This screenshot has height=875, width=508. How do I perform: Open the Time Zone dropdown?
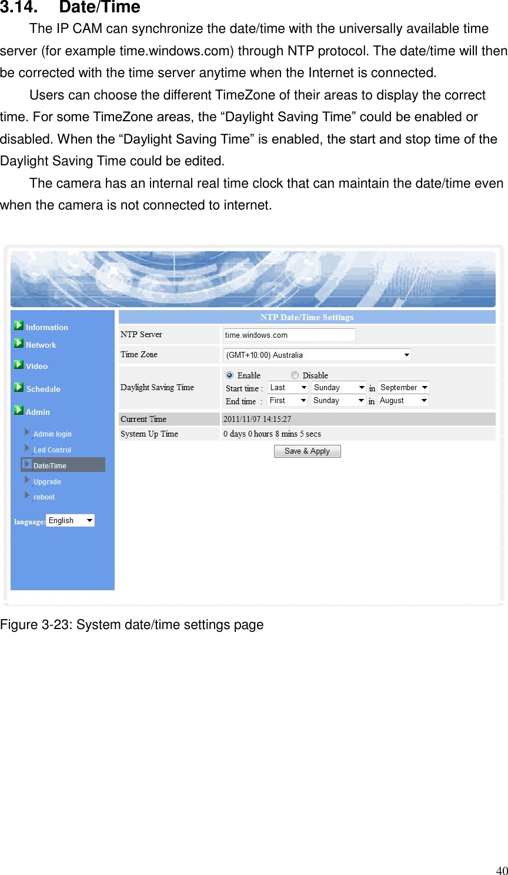(317, 355)
